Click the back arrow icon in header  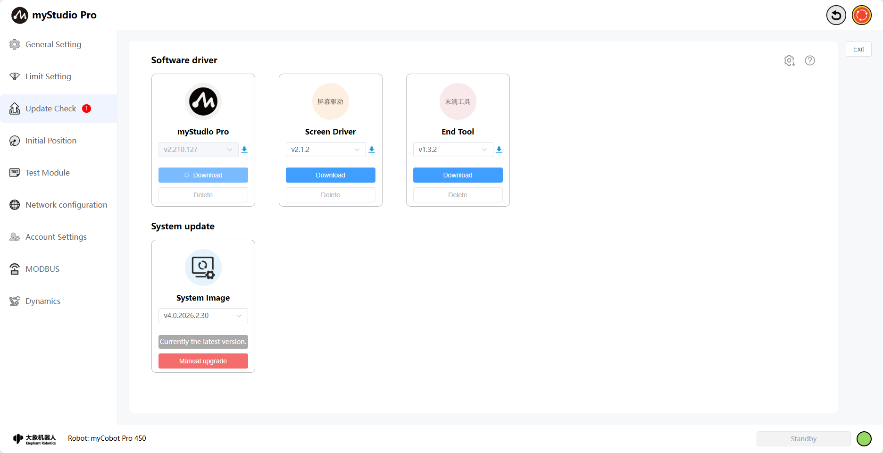pos(836,15)
